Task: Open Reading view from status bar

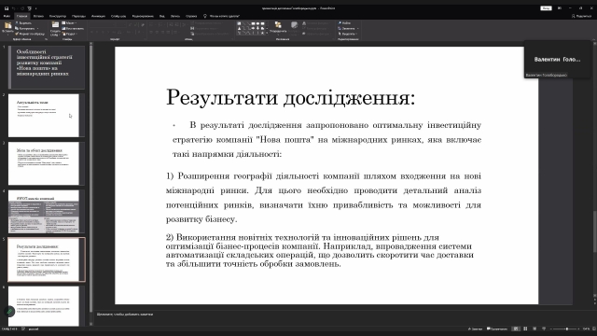Action: point(535,329)
